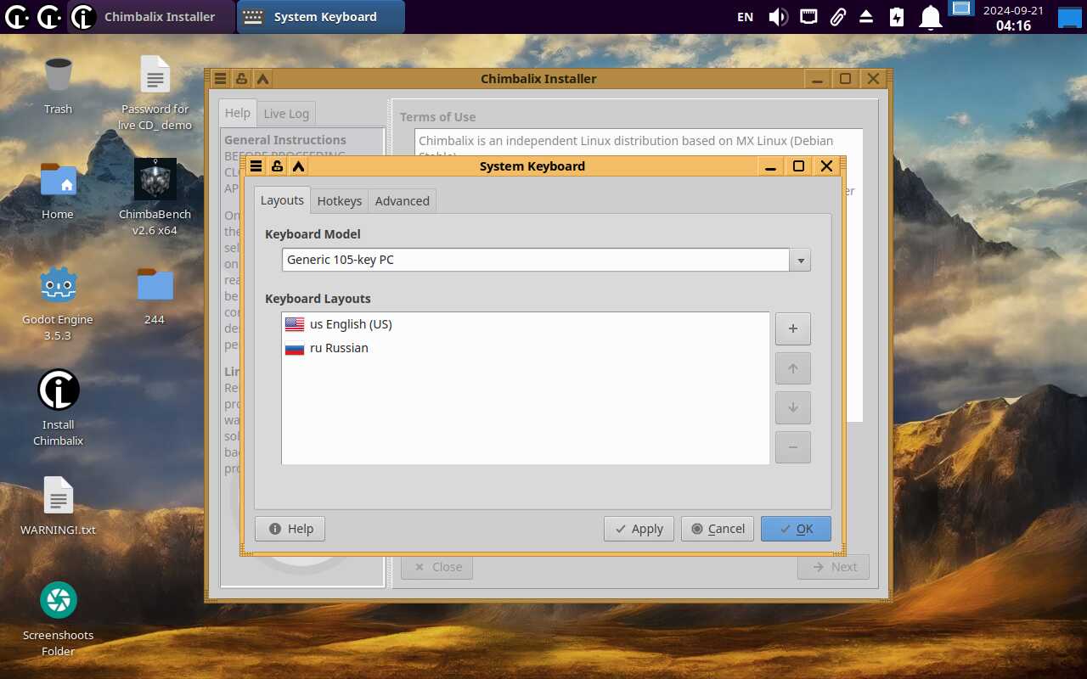The height and width of the screenshot is (679, 1087).
Task: Cancel the System Keyboard dialog
Action: click(x=718, y=529)
